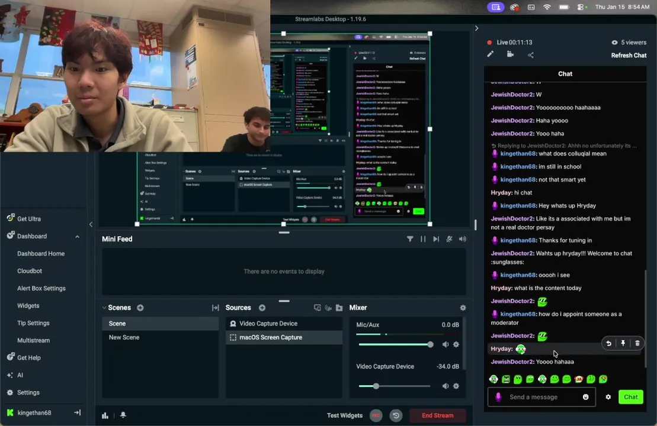
Task: Add a new scene with the plus icon
Action: [x=140, y=308]
